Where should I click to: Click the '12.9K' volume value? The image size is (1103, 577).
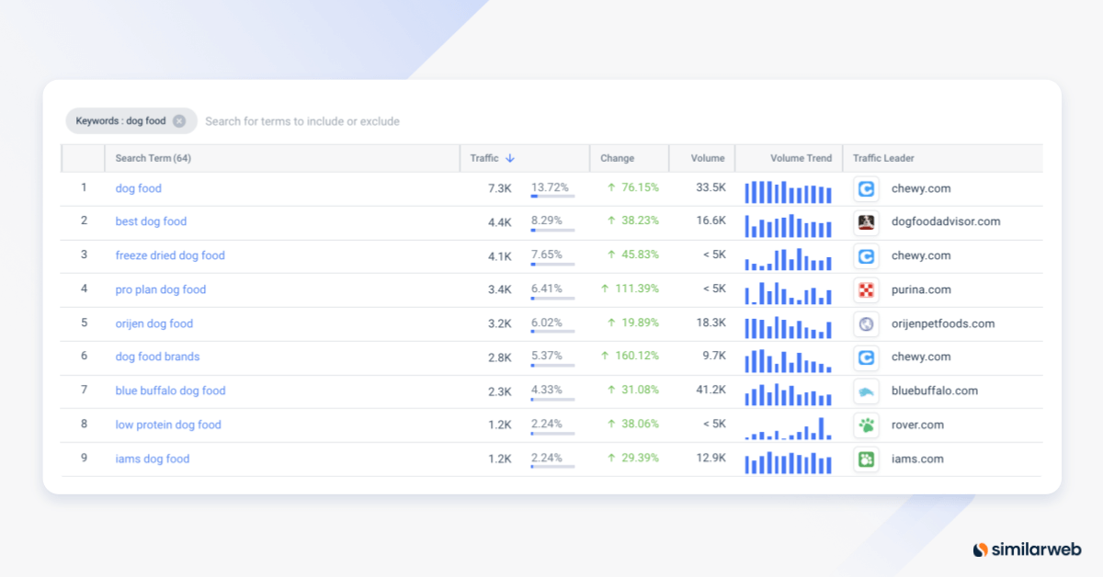point(711,458)
